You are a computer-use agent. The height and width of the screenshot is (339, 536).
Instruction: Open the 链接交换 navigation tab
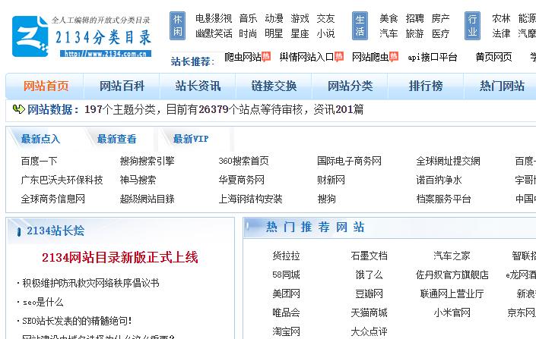pos(274,86)
